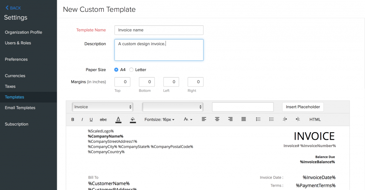Select Letter paper size
This screenshot has width=365, height=190.
point(131,70)
